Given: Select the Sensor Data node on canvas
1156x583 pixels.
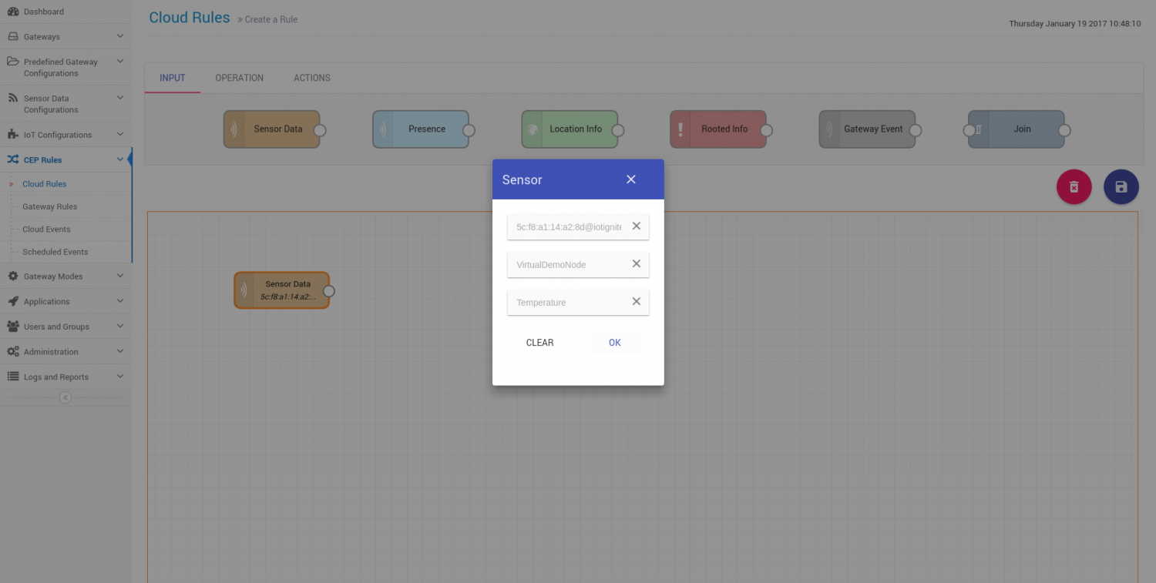Looking at the screenshot, I should point(282,290).
